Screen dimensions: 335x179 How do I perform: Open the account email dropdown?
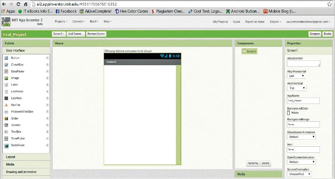[x=308, y=22]
